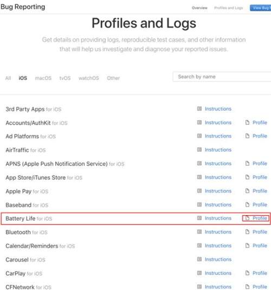Viewport: 271px width, 290px height.
Task: Open the Battery Life Instructions link
Action: [218, 218]
